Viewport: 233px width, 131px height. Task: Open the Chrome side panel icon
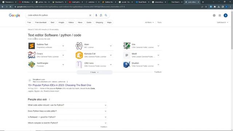(x=222, y=7)
